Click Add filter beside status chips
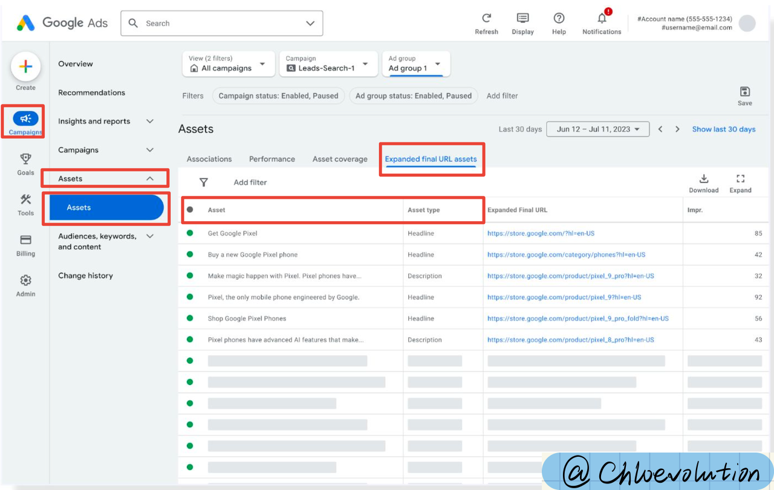 (x=502, y=95)
